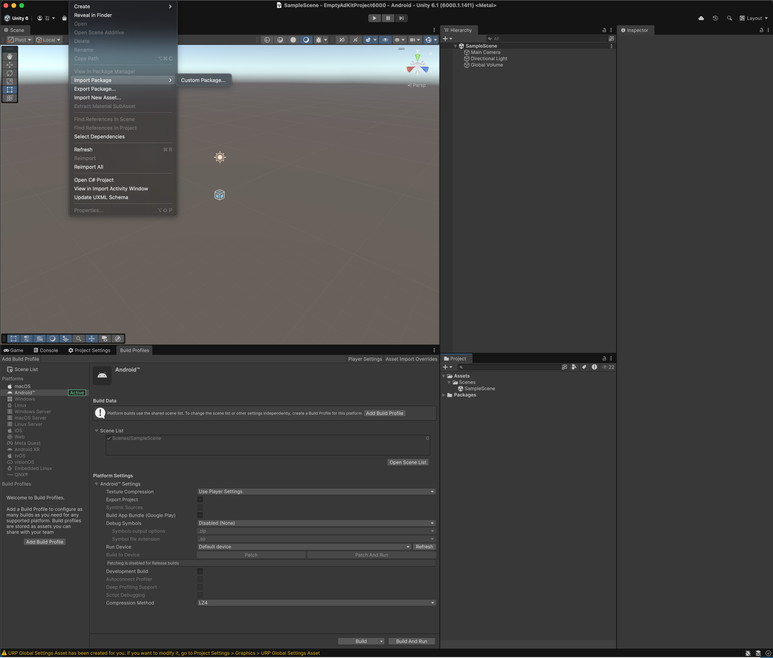Screen dimensions: 773x658
Task: Click the scene orientation gizmo
Action: click(417, 65)
